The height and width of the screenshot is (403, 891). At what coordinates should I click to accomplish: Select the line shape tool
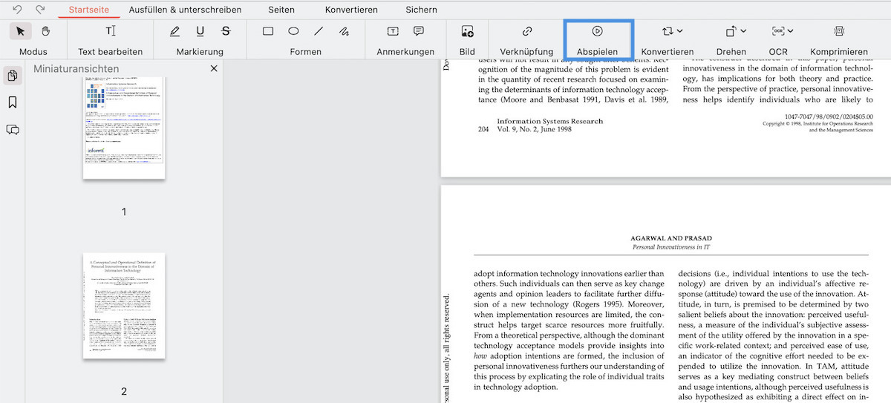(x=319, y=31)
